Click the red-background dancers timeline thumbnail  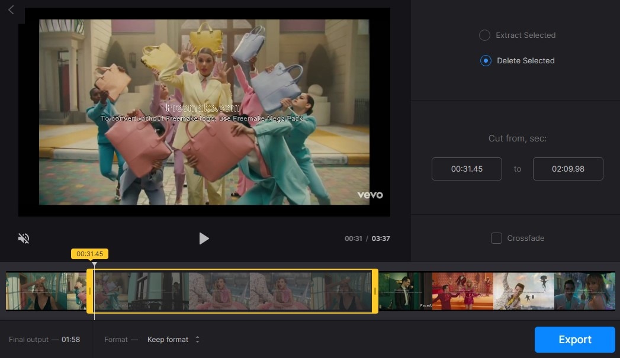(x=462, y=291)
